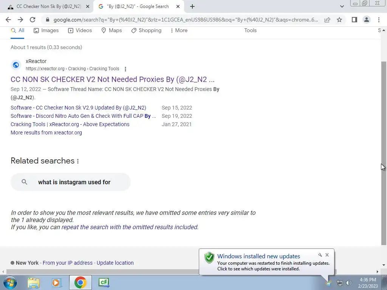Open the browser side panel icon
Image resolution: width=387 pixels, height=290 pixels.
tap(354, 20)
